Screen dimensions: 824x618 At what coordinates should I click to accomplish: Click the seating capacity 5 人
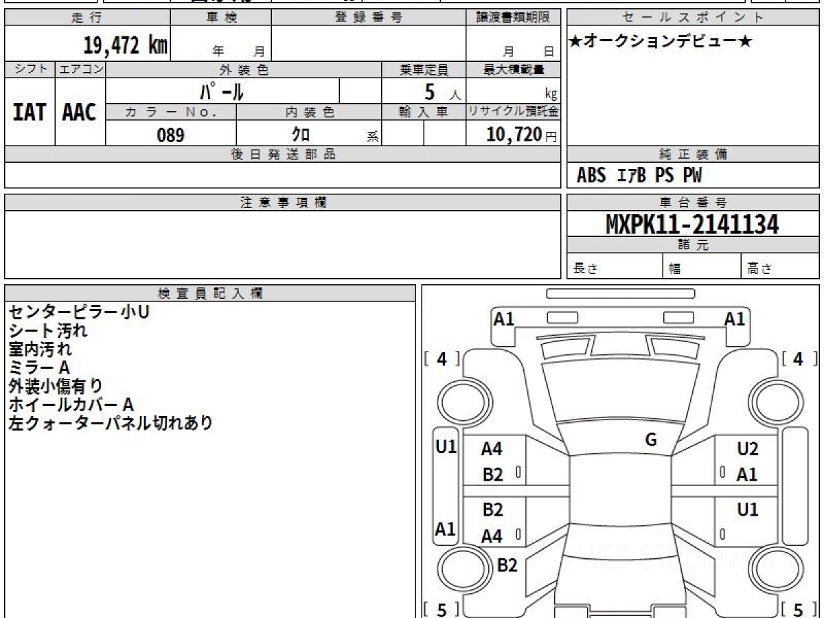click(442, 91)
